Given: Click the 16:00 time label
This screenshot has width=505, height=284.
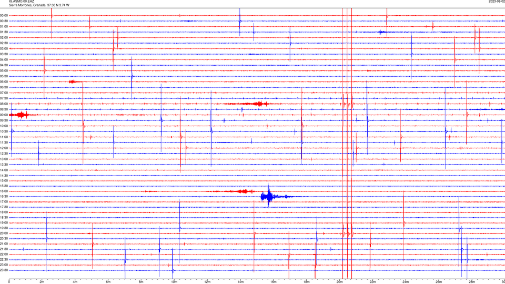Looking at the screenshot, I should point(4,191).
